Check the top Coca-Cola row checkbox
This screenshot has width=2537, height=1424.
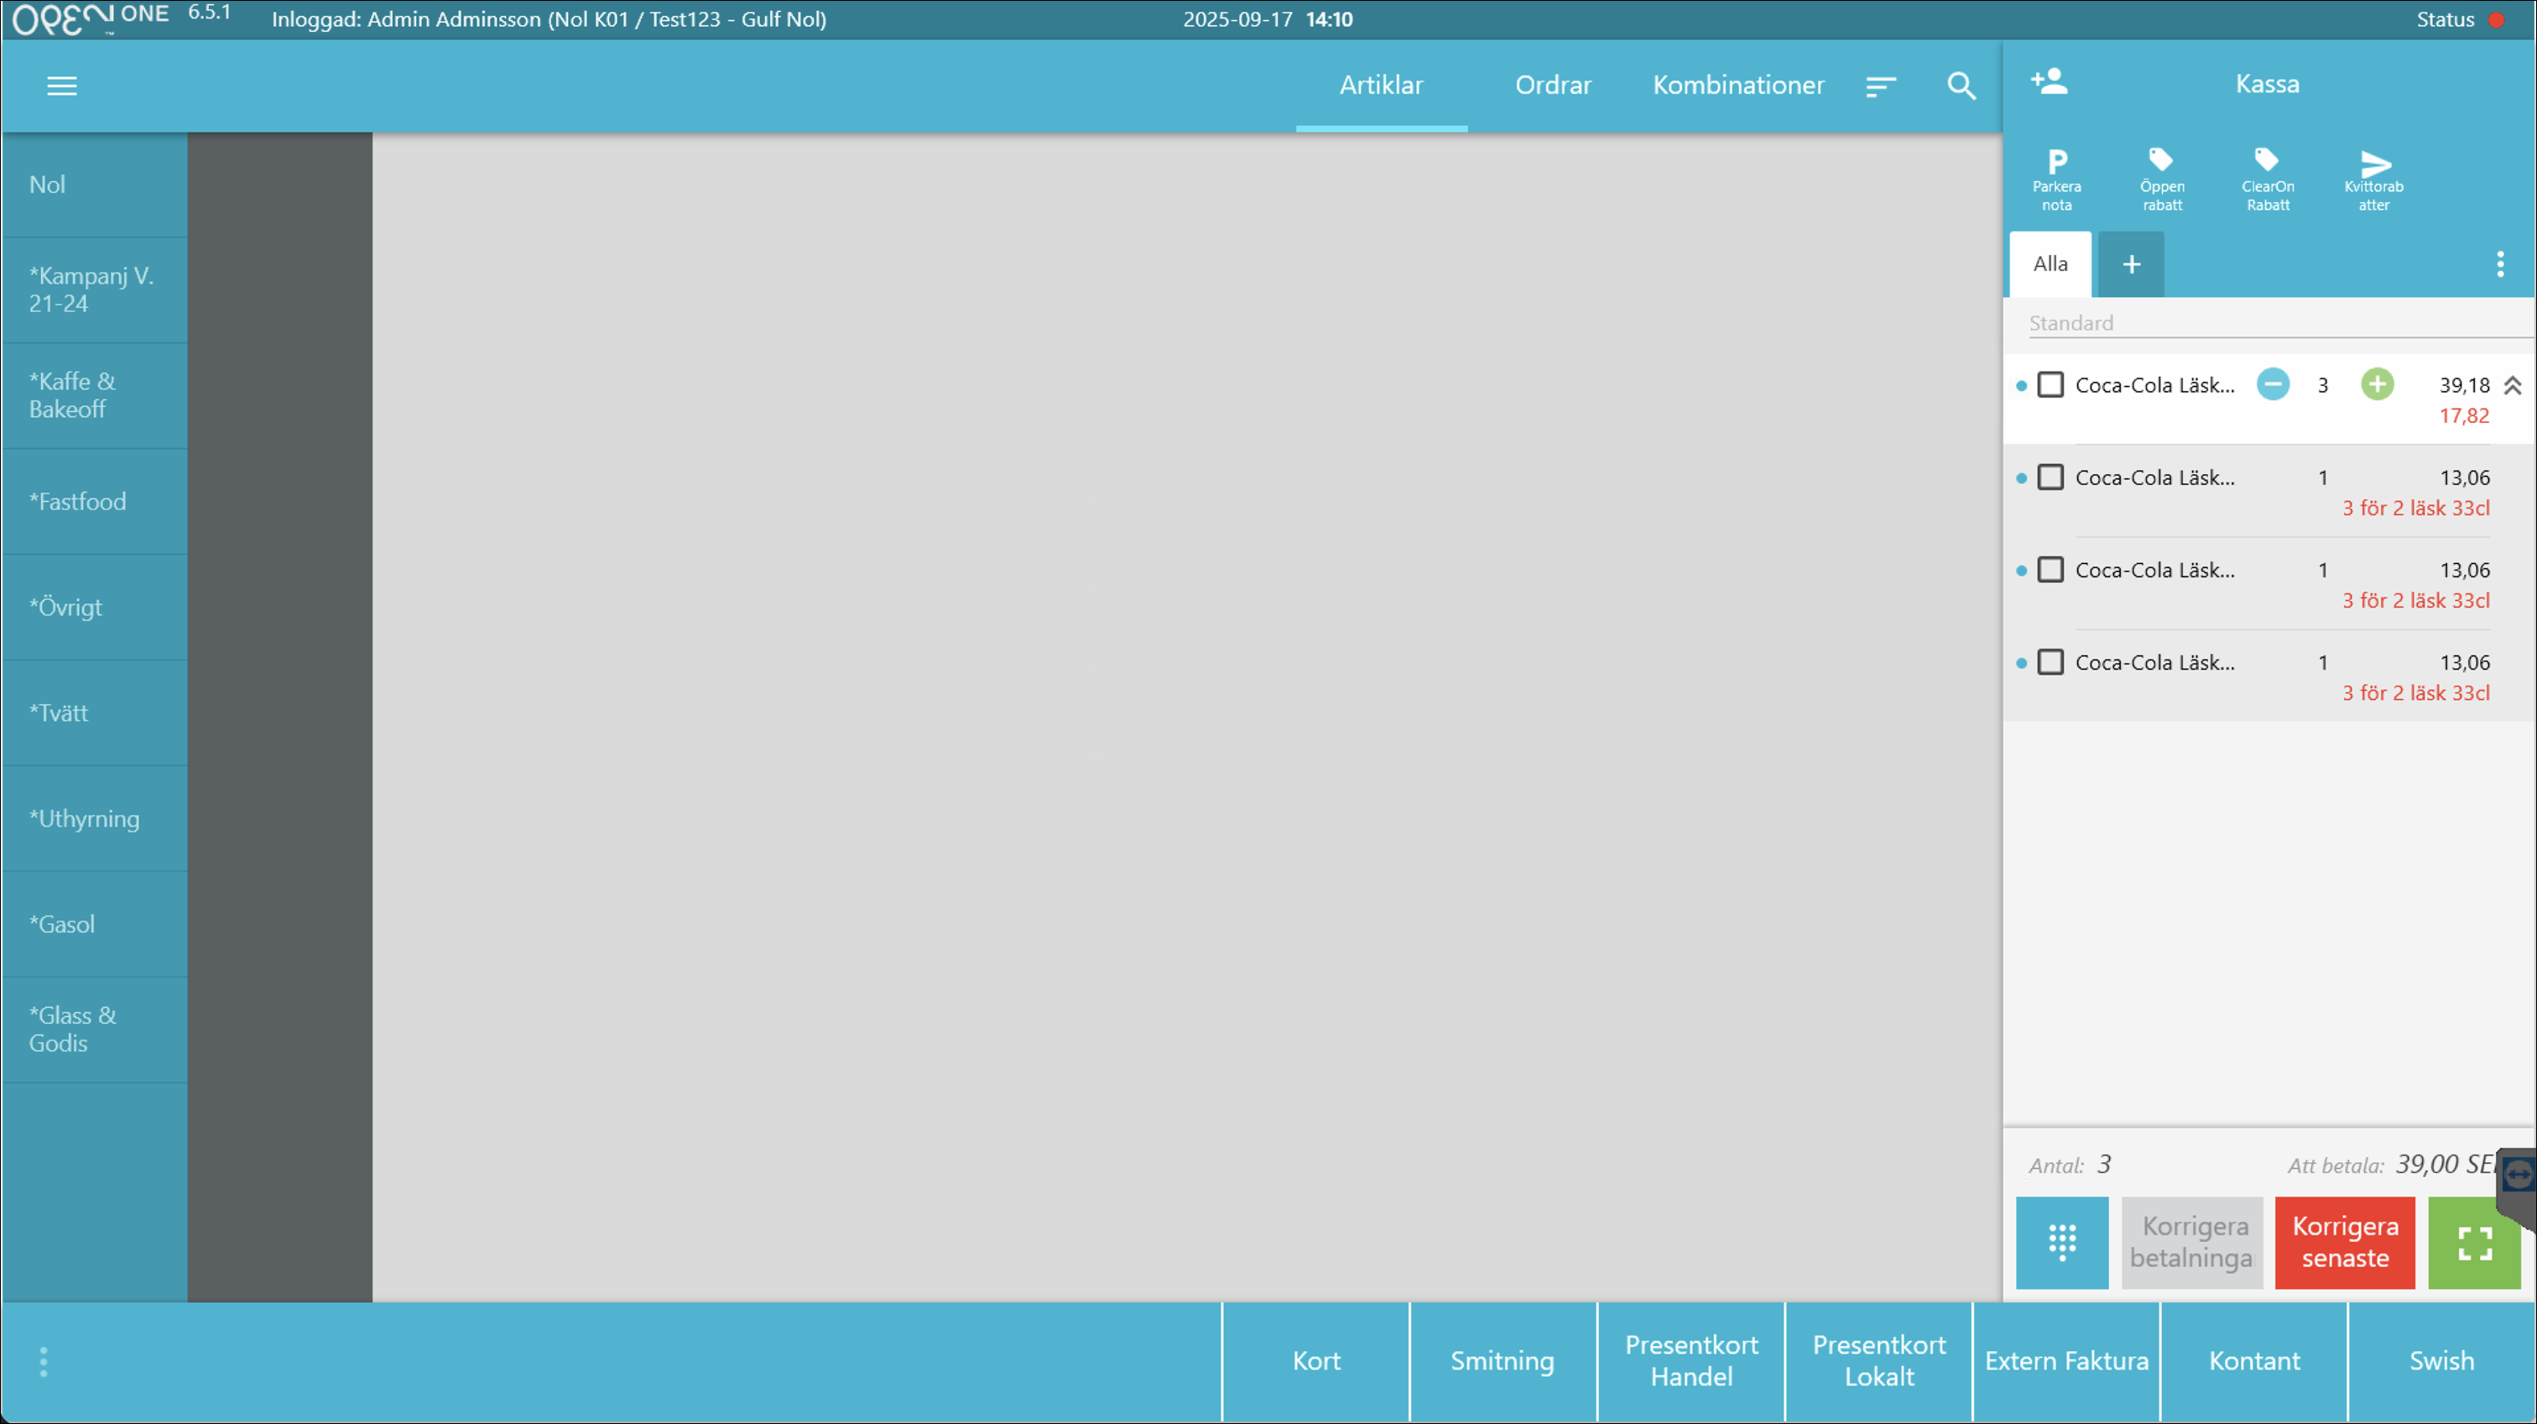[2050, 385]
